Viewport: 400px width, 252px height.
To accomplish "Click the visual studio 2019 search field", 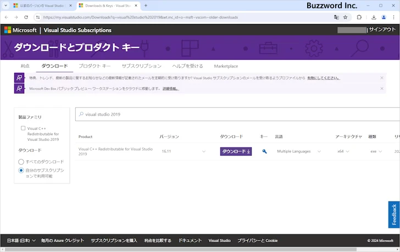I will point(237,114).
